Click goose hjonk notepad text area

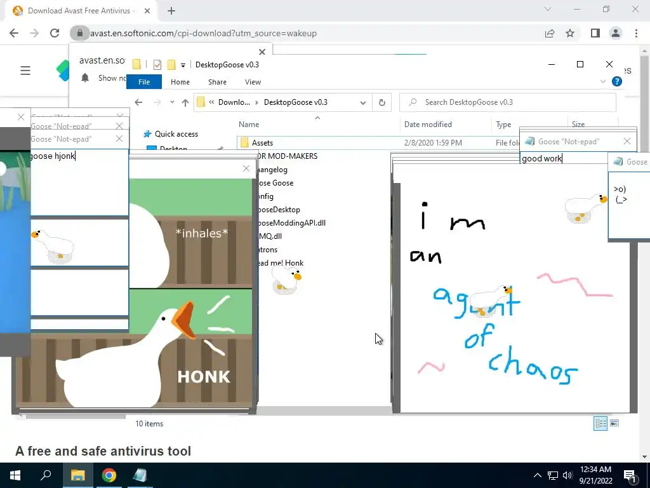79,183
